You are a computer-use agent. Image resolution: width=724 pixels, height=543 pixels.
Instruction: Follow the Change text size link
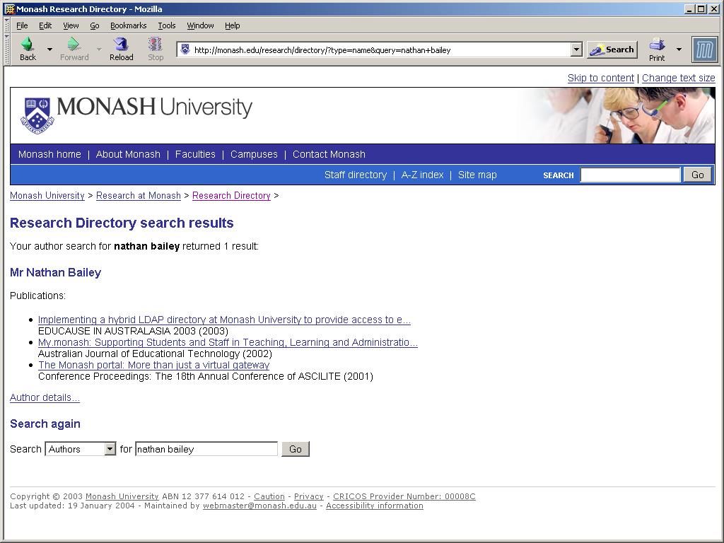[678, 78]
